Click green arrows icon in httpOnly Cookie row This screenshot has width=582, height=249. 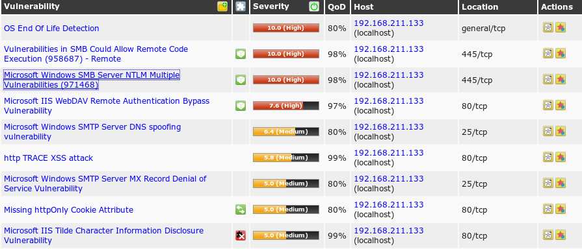tap(241, 210)
